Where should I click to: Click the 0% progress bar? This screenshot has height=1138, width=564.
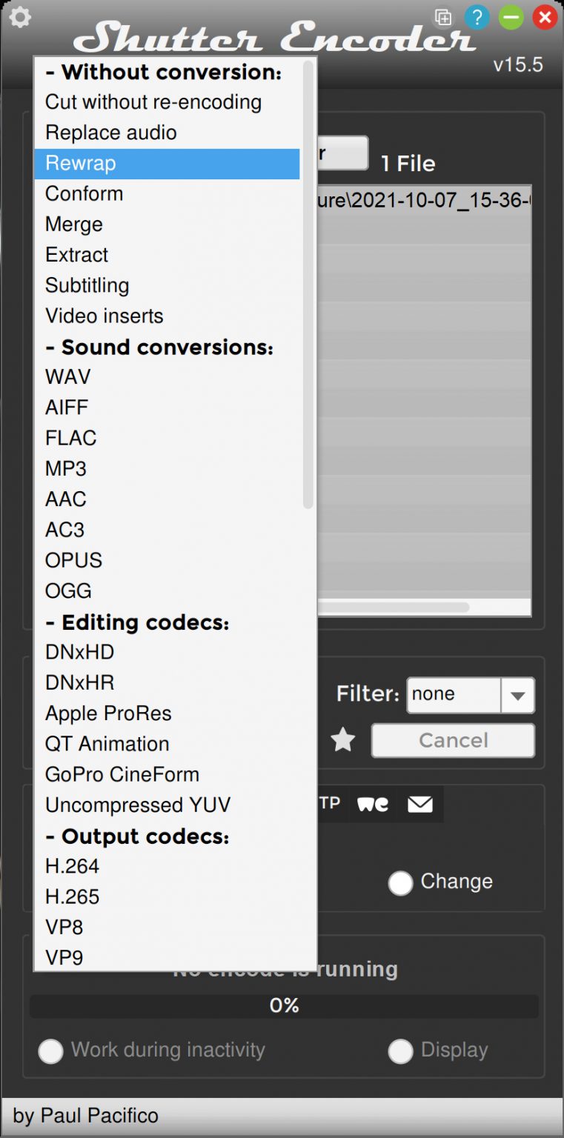284,1005
